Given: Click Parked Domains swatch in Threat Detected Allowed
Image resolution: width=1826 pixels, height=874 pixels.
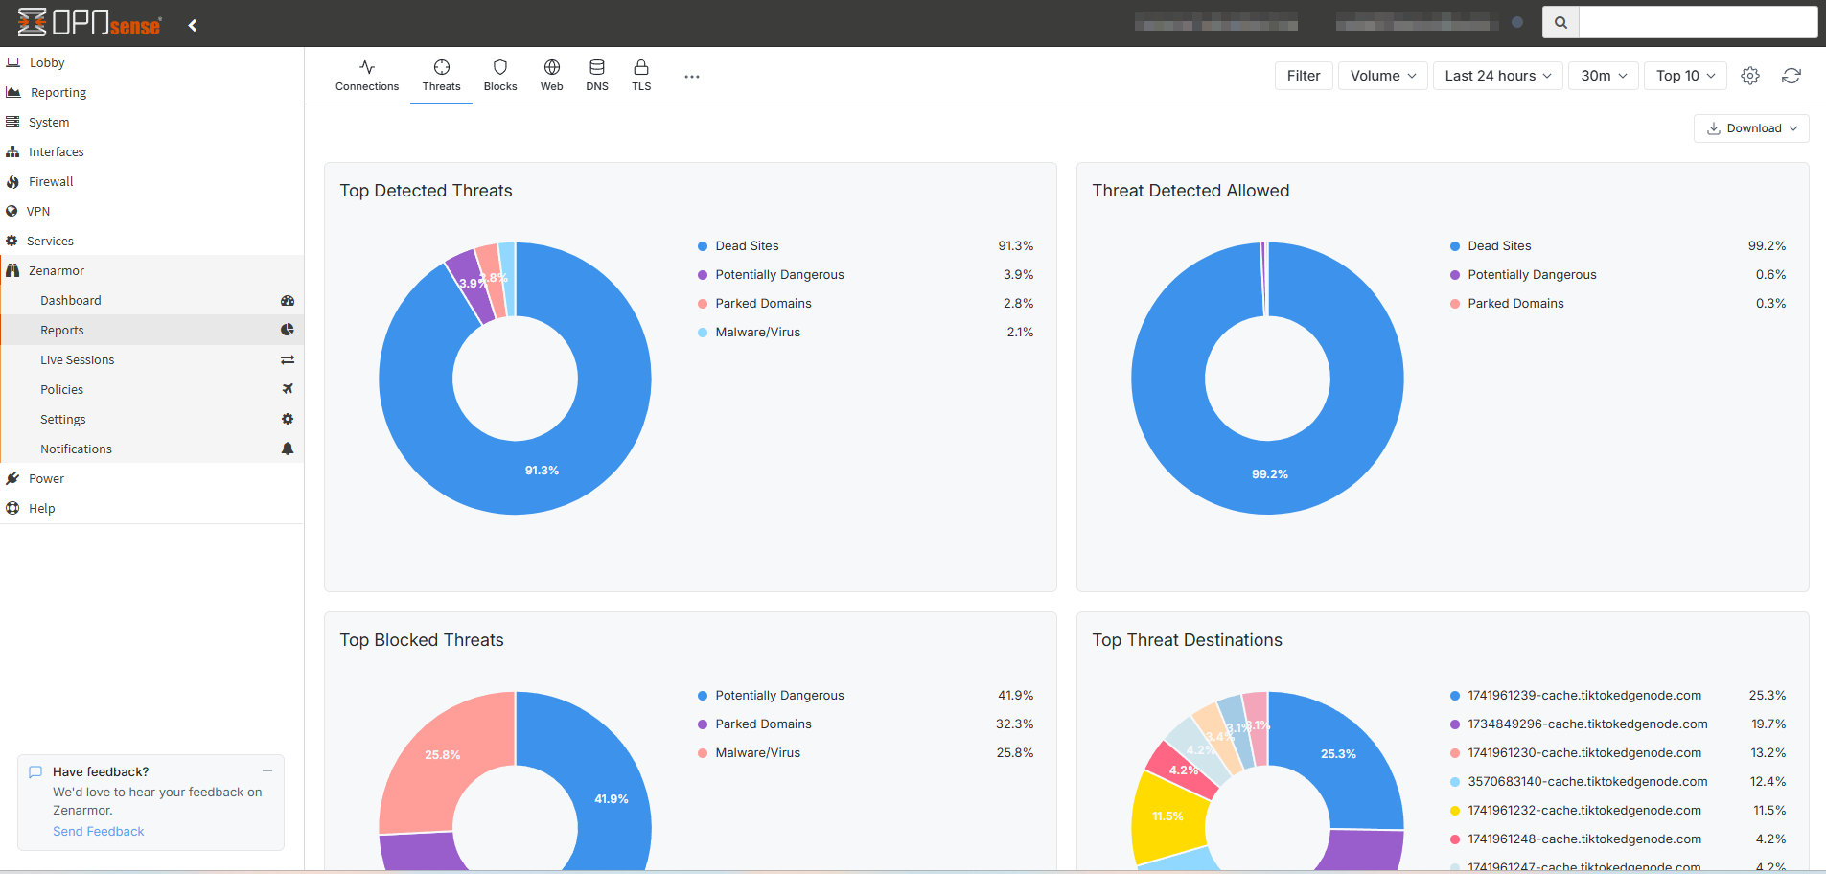Looking at the screenshot, I should pyautogui.click(x=1455, y=304).
